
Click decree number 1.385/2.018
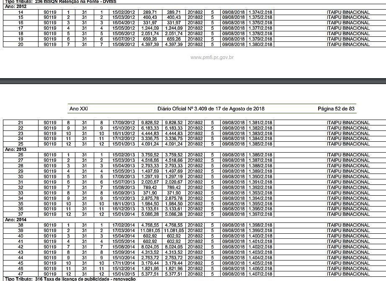point(260,144)
